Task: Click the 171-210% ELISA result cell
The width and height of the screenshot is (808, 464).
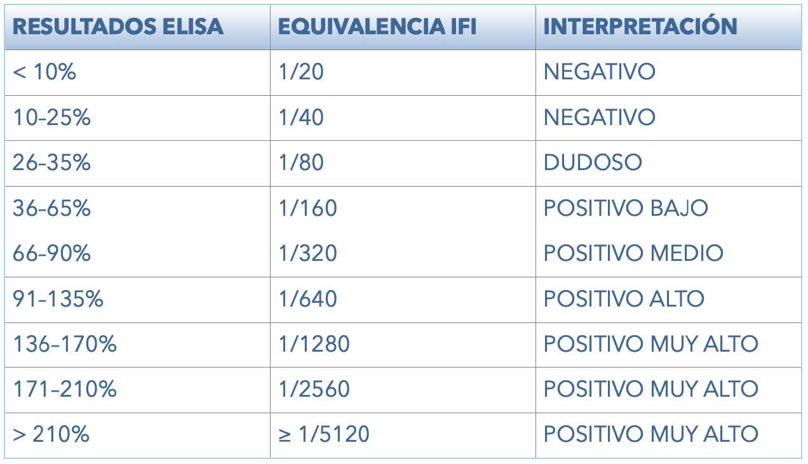Action: click(137, 390)
